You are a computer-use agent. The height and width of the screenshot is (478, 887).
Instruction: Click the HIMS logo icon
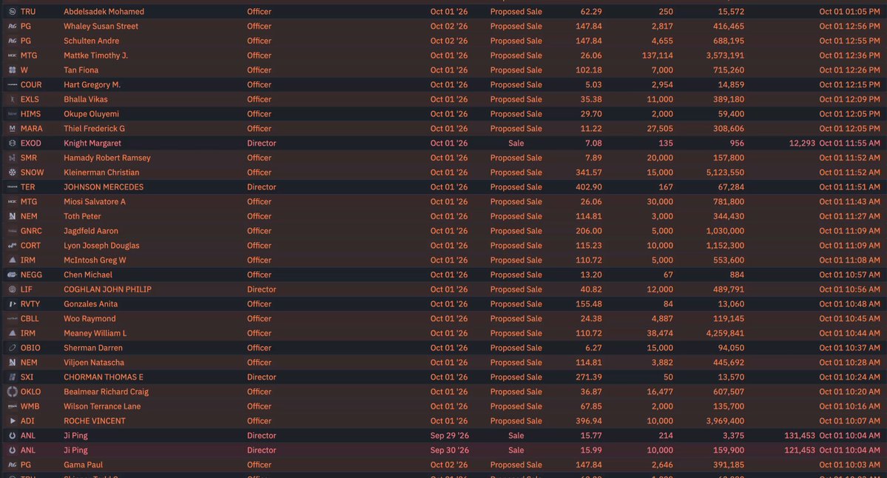coord(12,114)
